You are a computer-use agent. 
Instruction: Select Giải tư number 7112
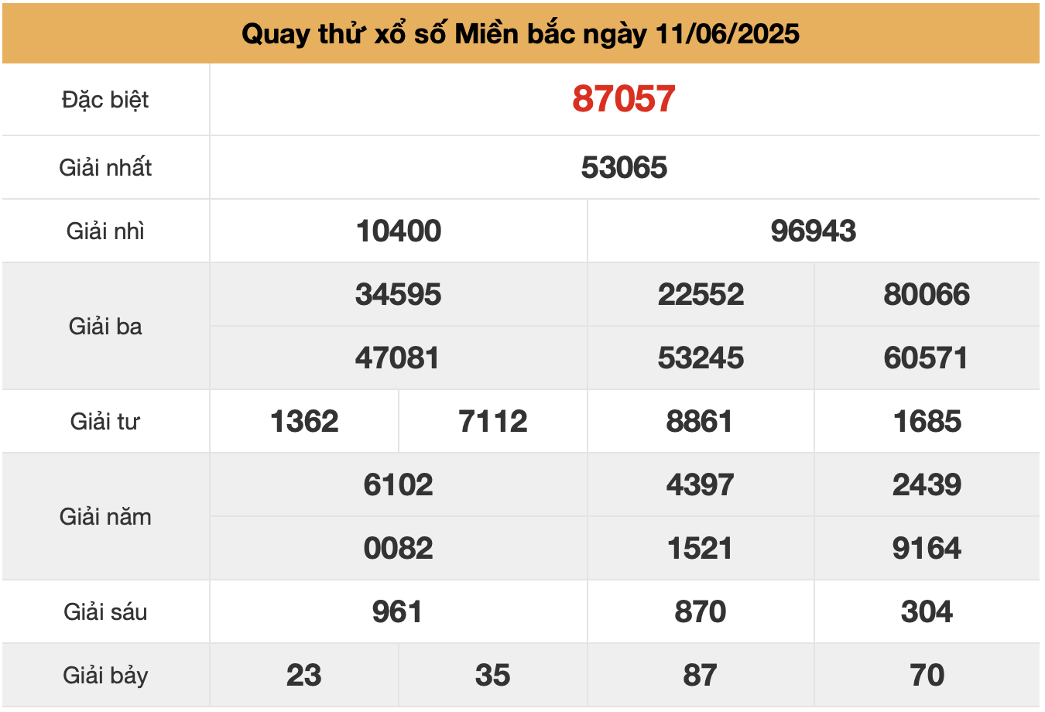[493, 421]
